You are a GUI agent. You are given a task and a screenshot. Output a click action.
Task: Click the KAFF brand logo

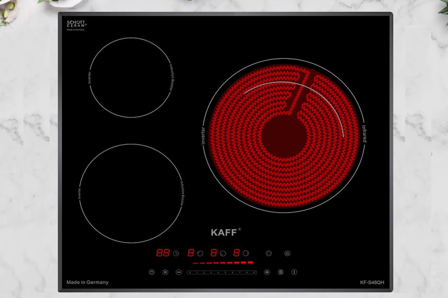(x=225, y=232)
